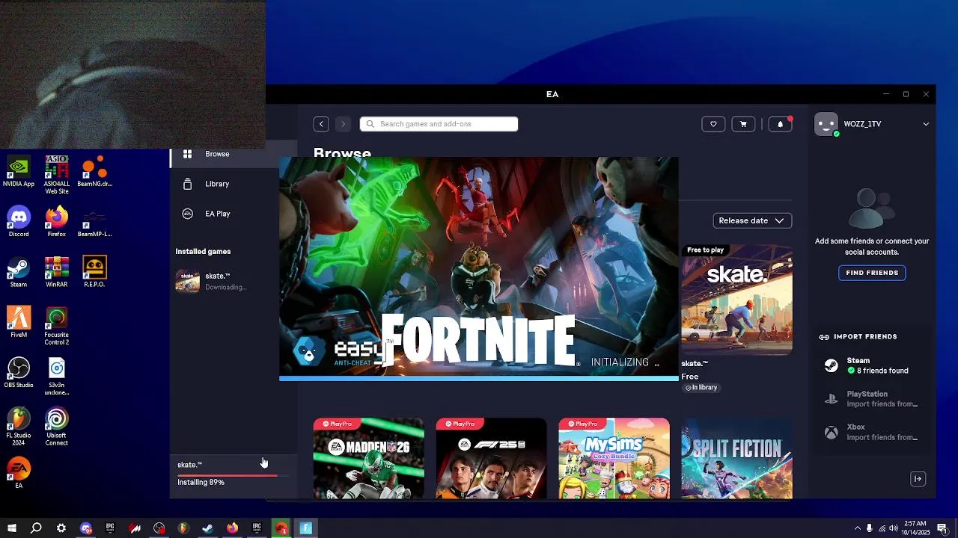
Task: Switch to Browse in EA sidebar
Action: [x=217, y=154]
